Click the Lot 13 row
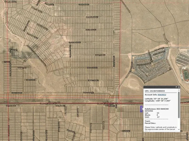Screen dimensions: 189x141 [152, 113]
